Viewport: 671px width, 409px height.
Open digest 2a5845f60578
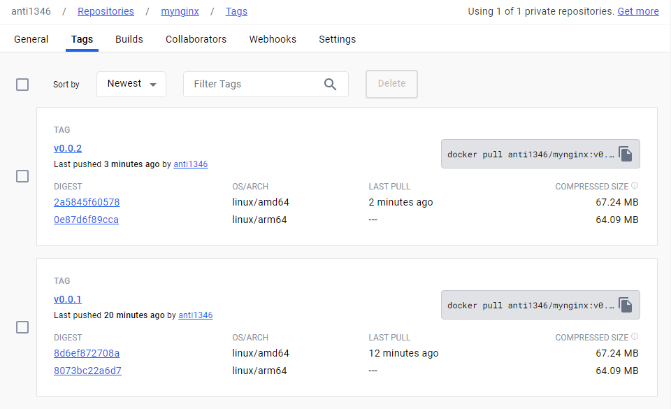click(x=87, y=202)
